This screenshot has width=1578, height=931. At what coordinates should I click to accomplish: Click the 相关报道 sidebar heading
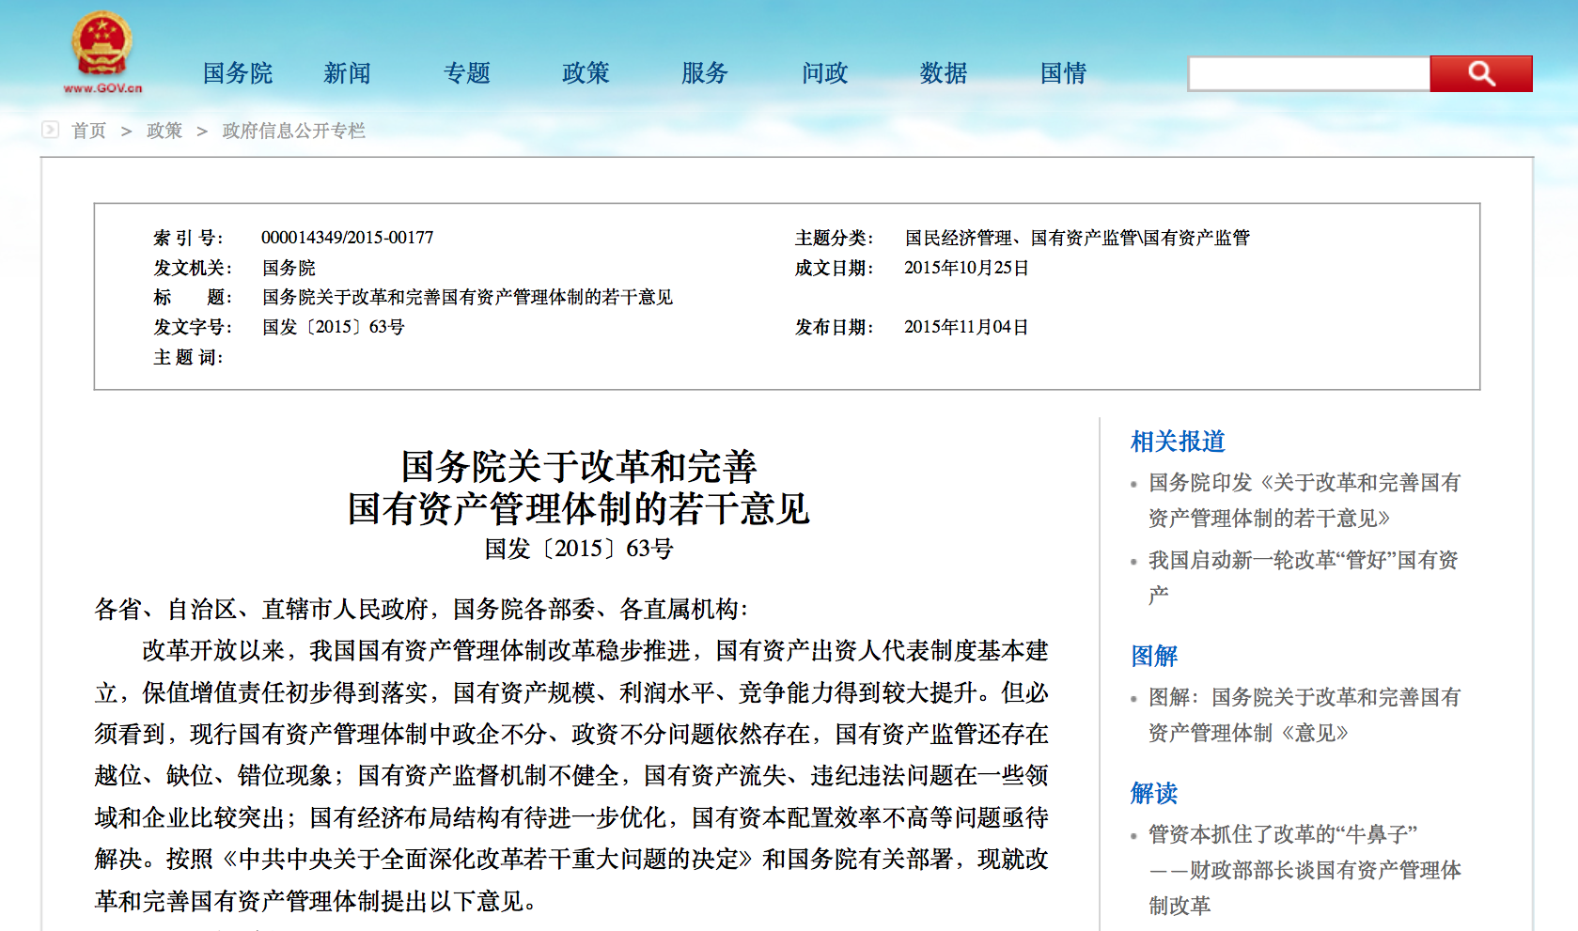coord(1178,442)
